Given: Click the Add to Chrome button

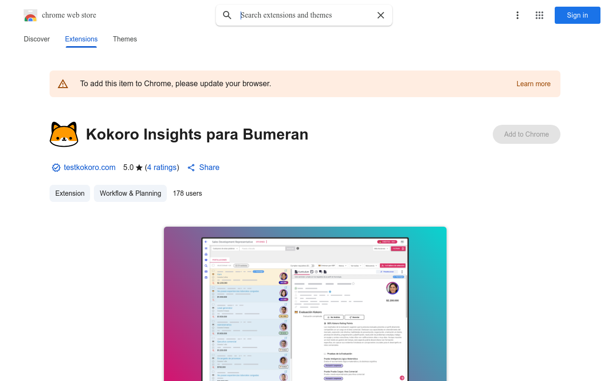Looking at the screenshot, I should [x=527, y=134].
